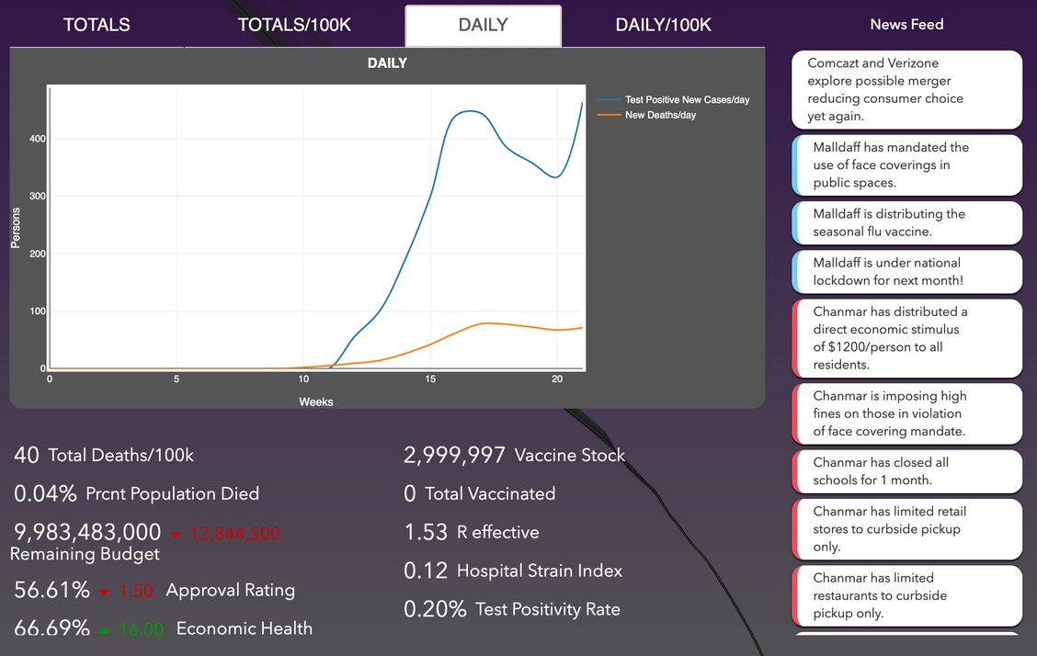Image resolution: width=1037 pixels, height=656 pixels.
Task: Open Comcazt and Verizone merger news card
Action: pyautogui.click(x=906, y=90)
